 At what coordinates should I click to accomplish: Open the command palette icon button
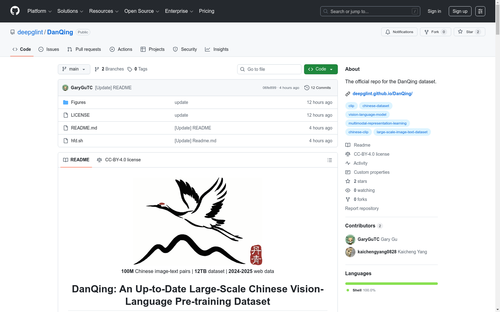pyautogui.click(x=480, y=11)
